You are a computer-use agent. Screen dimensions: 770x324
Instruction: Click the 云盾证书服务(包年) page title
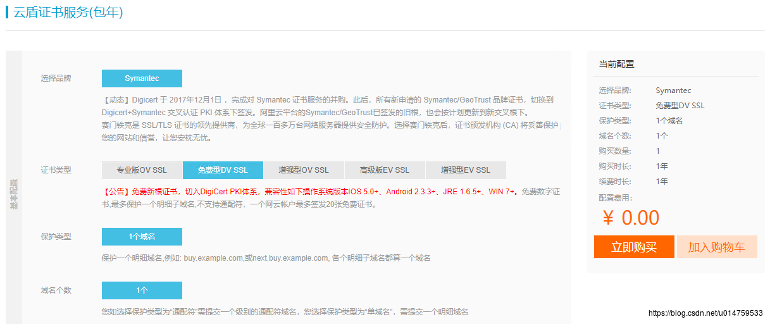click(x=68, y=13)
